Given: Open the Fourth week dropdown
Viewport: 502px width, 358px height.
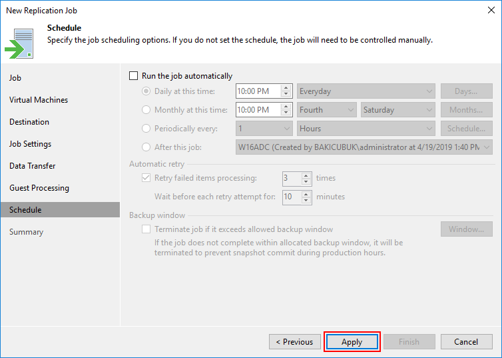Looking at the screenshot, I should tap(326, 110).
